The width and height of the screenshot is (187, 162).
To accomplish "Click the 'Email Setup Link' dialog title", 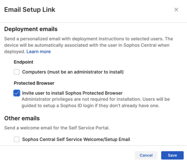I will click(x=30, y=10).
